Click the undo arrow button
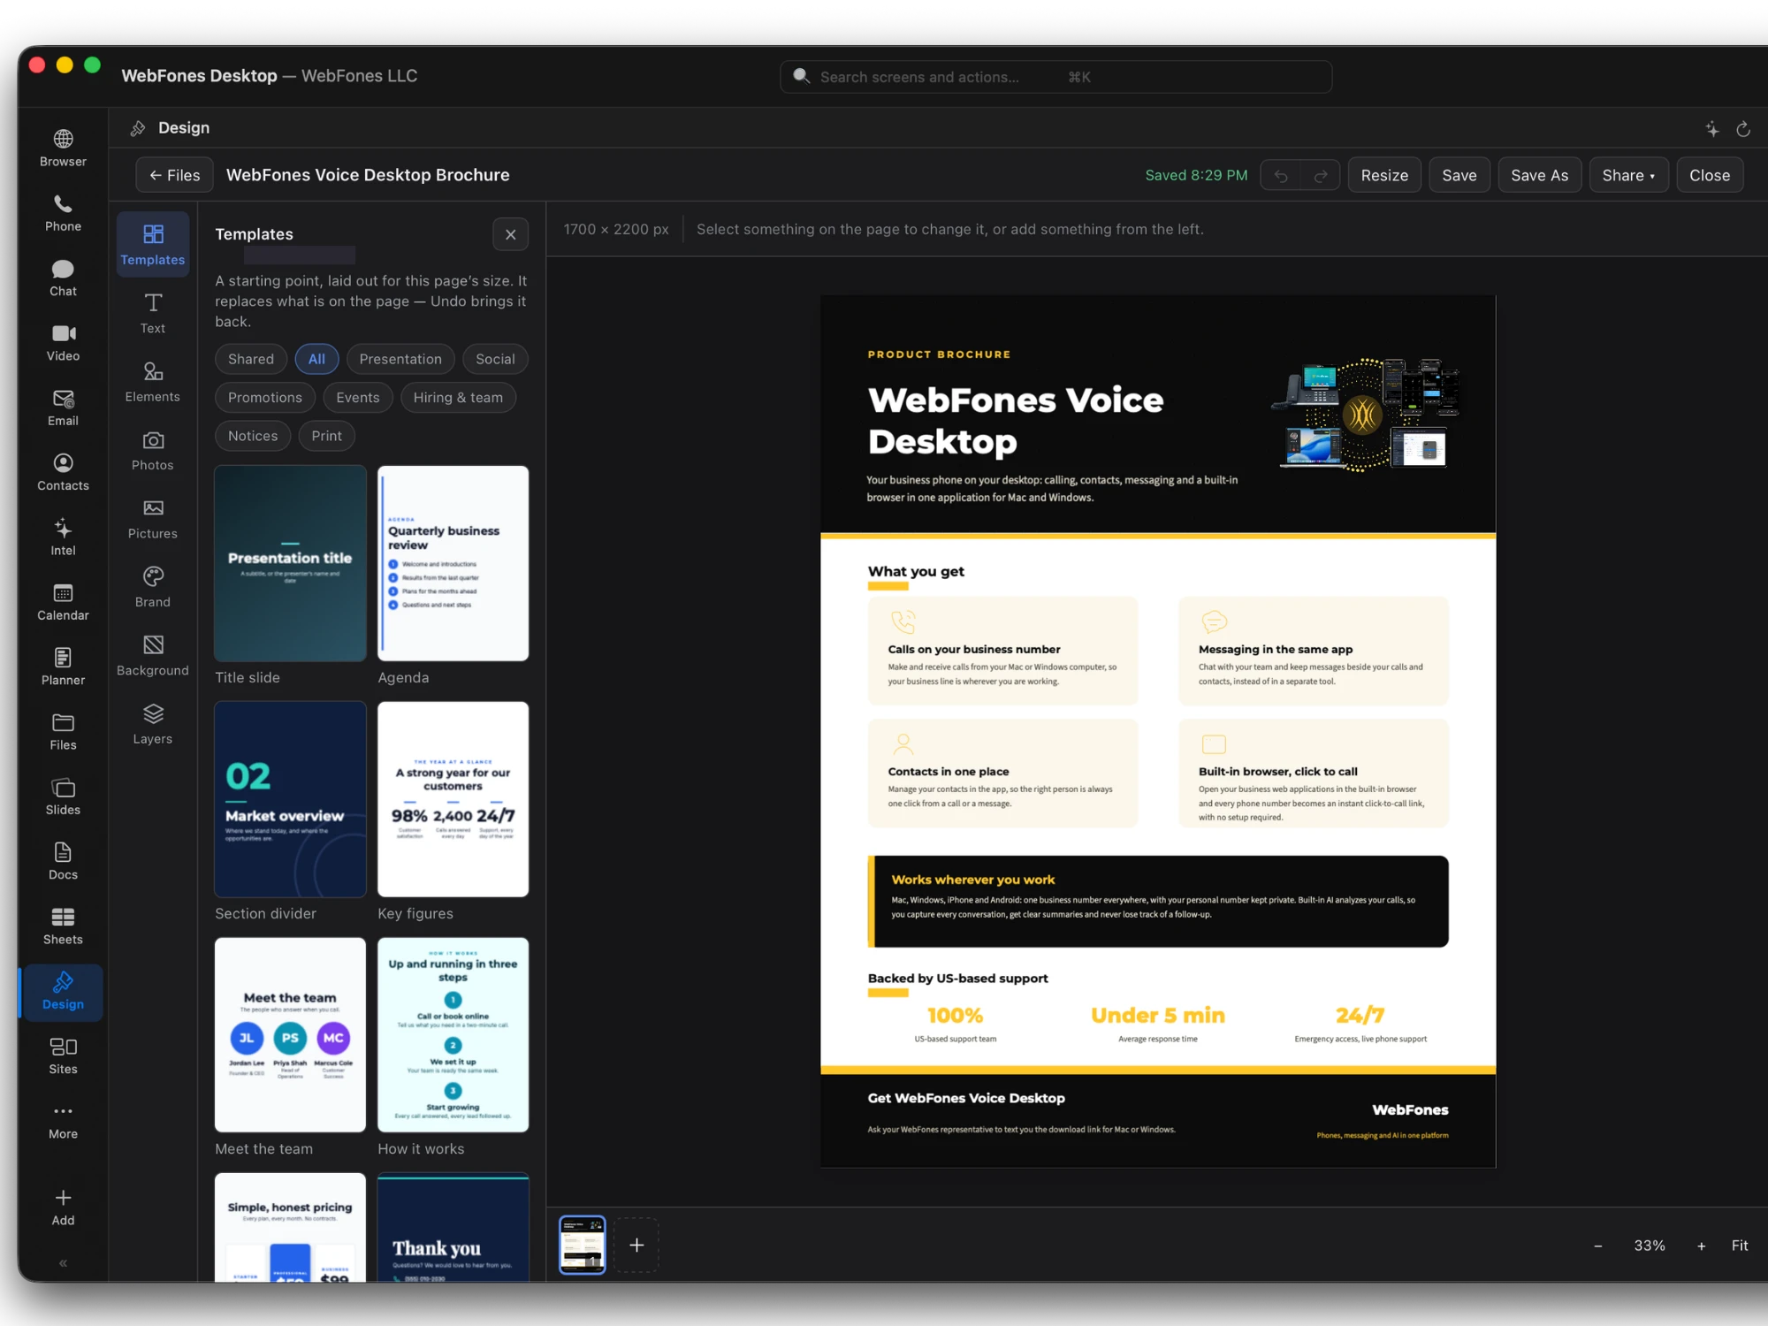 point(1281,175)
